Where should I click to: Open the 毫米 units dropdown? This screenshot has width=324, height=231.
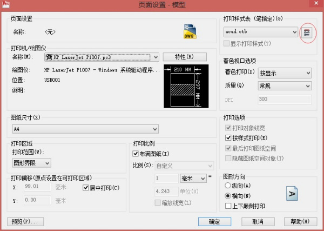tap(193, 178)
